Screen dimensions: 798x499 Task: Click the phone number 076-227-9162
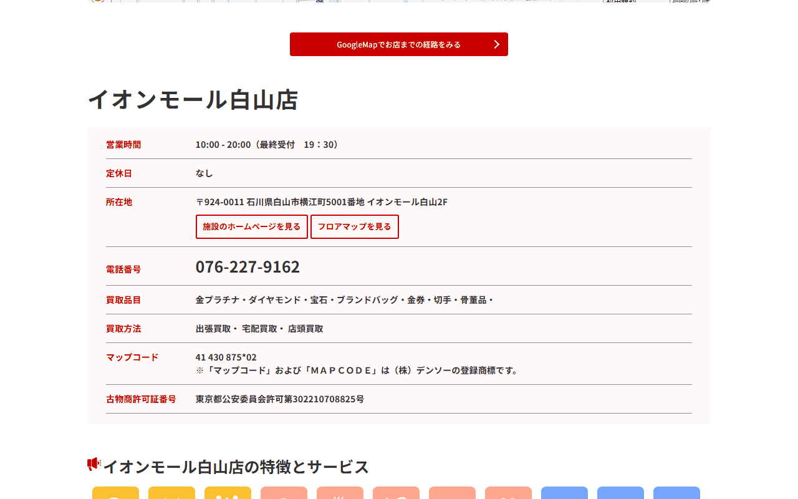(x=248, y=266)
